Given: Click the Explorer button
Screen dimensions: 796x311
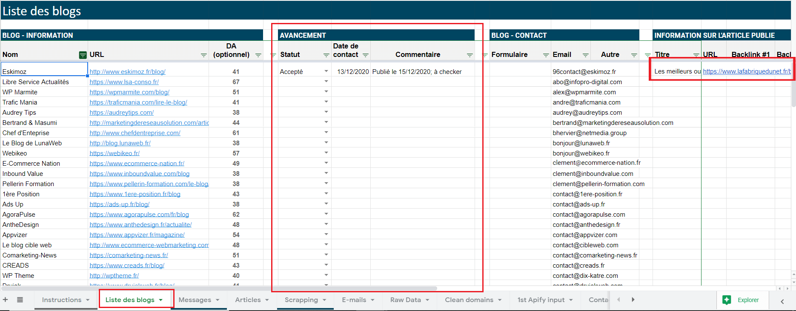Looking at the screenshot, I should tap(741, 300).
